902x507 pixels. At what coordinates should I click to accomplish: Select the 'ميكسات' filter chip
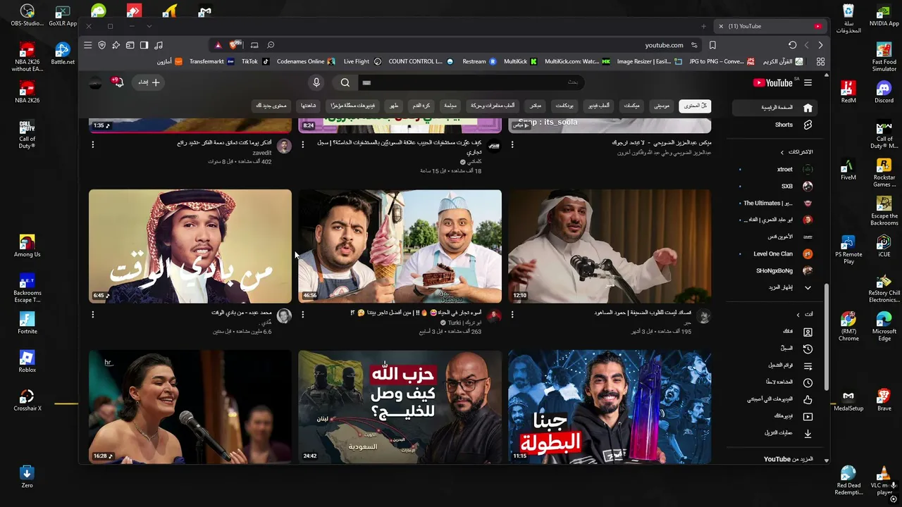pyautogui.click(x=631, y=106)
